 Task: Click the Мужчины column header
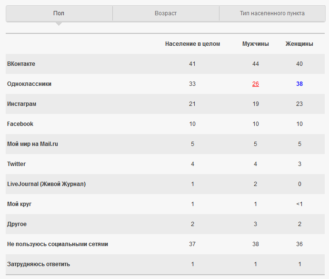(x=256, y=44)
